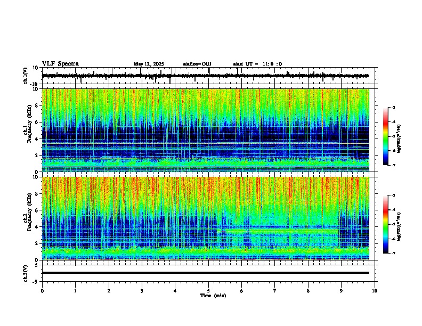The height and width of the screenshot is (326, 422).
Task: Click the 'Time (min)' axis label
Action: point(213,296)
